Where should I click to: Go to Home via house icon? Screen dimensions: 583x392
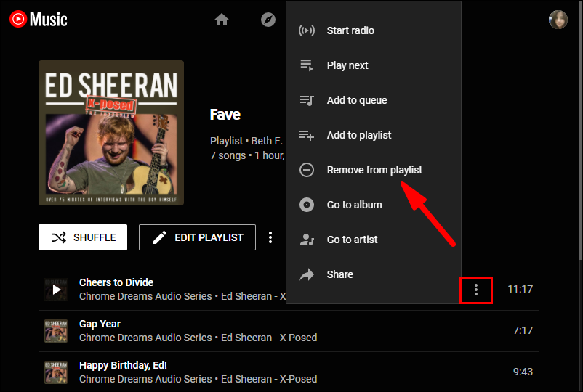pos(222,20)
